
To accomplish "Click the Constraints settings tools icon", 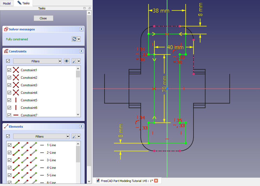I will click(x=74, y=61).
